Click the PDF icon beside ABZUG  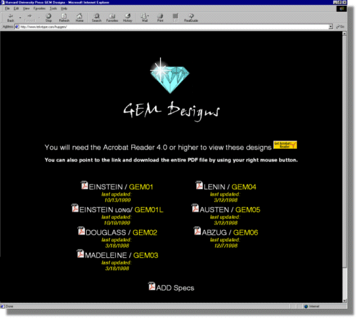tap(197, 231)
